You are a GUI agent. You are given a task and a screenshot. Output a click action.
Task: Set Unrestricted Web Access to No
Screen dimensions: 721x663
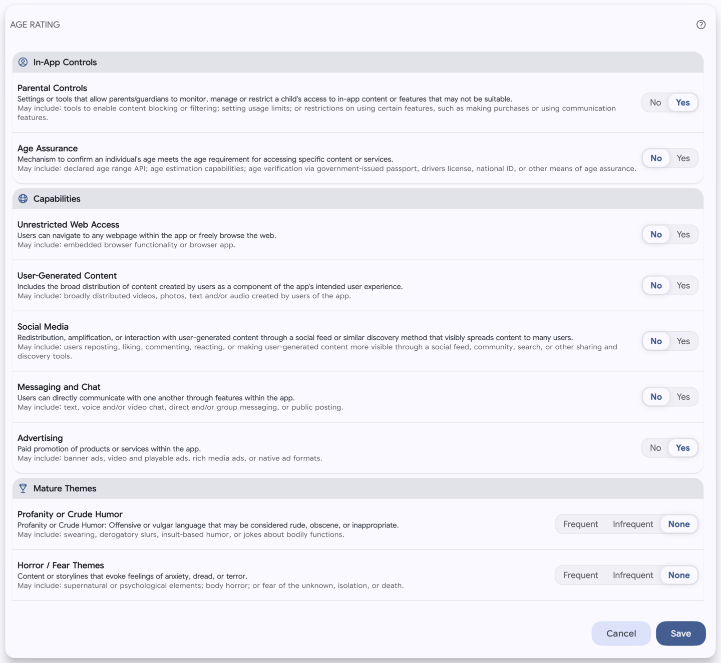pyautogui.click(x=656, y=234)
